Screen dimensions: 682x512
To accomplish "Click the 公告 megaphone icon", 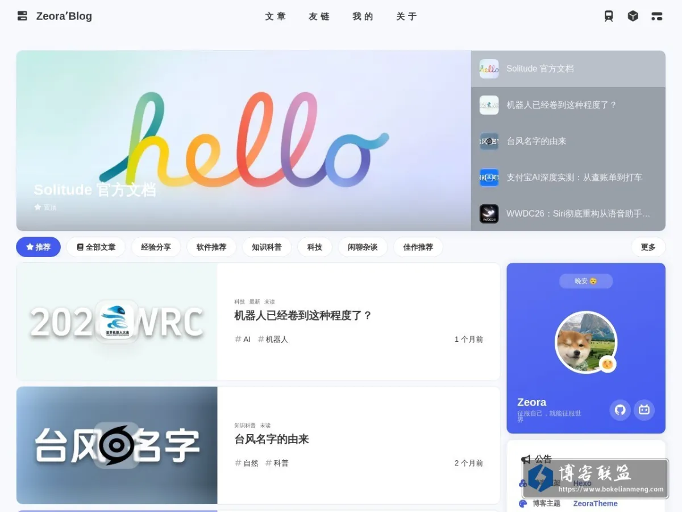I will click(526, 459).
